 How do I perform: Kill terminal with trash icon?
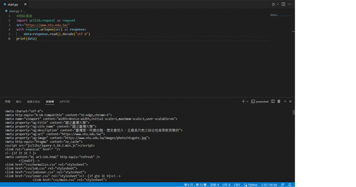[279, 101]
